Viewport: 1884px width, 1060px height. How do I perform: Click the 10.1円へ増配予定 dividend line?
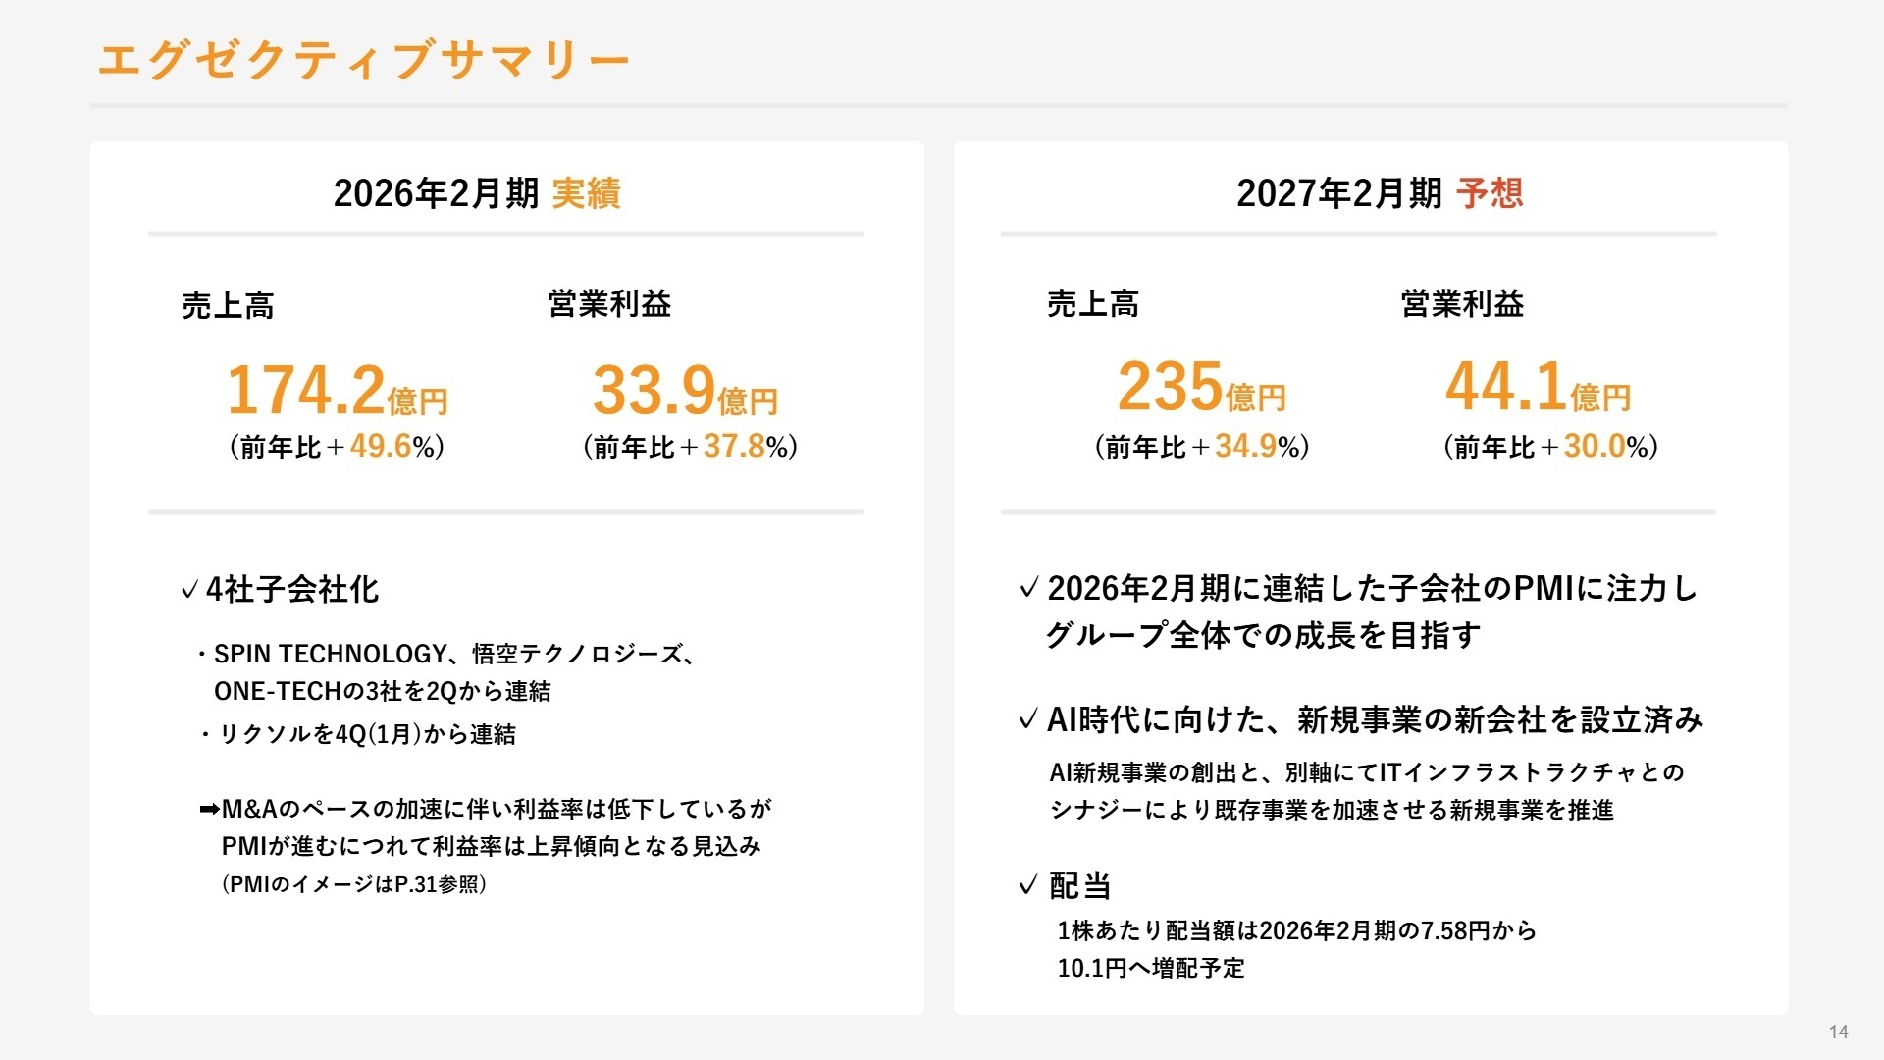1151,969
